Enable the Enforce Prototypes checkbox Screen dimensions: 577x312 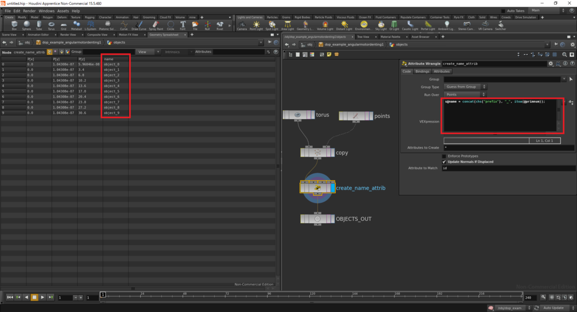[444, 156]
